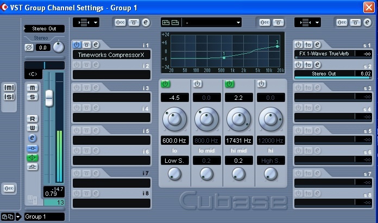Open the Stereo Out output routing selector
378x223 pixels.
tap(45, 29)
